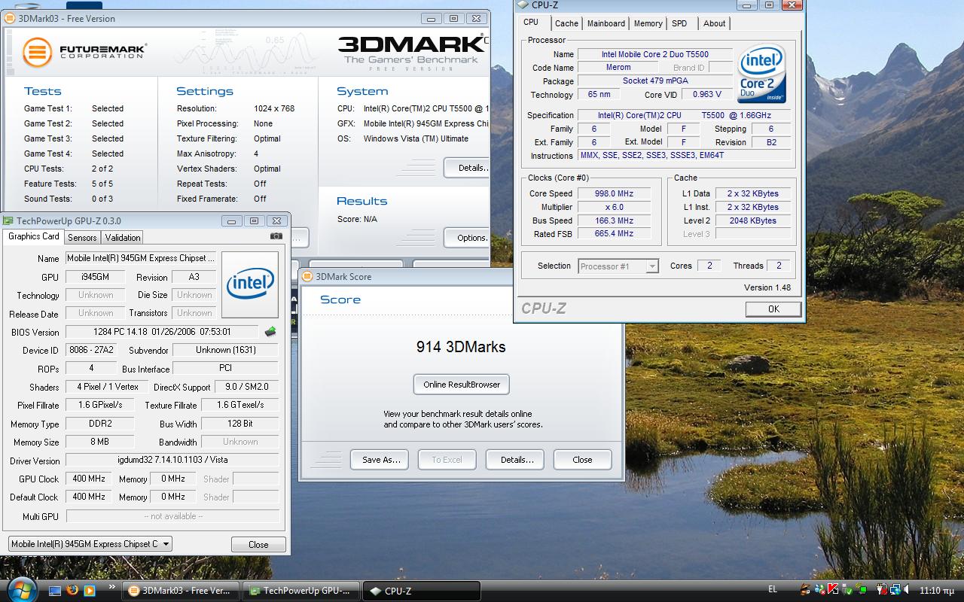Click Resolution 1024 x 768 setting
Viewport: 964px width, 602px height.
click(274, 108)
